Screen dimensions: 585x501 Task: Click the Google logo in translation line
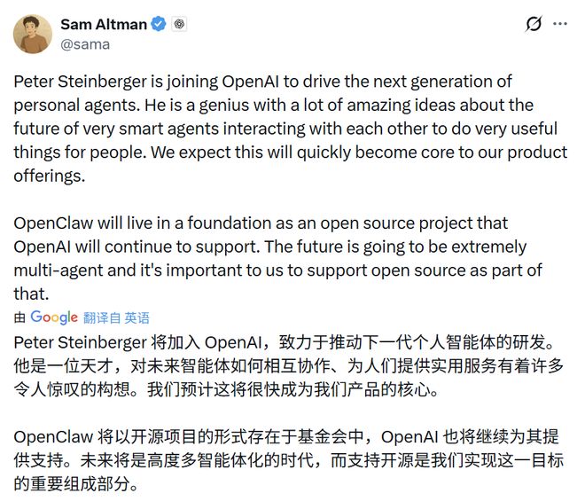pyautogui.click(x=54, y=317)
